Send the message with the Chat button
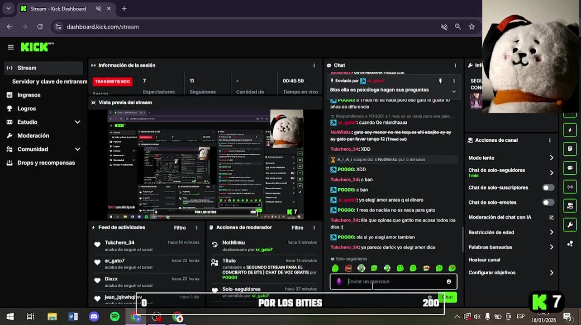Screen dimensions: 581x325 point(448,297)
